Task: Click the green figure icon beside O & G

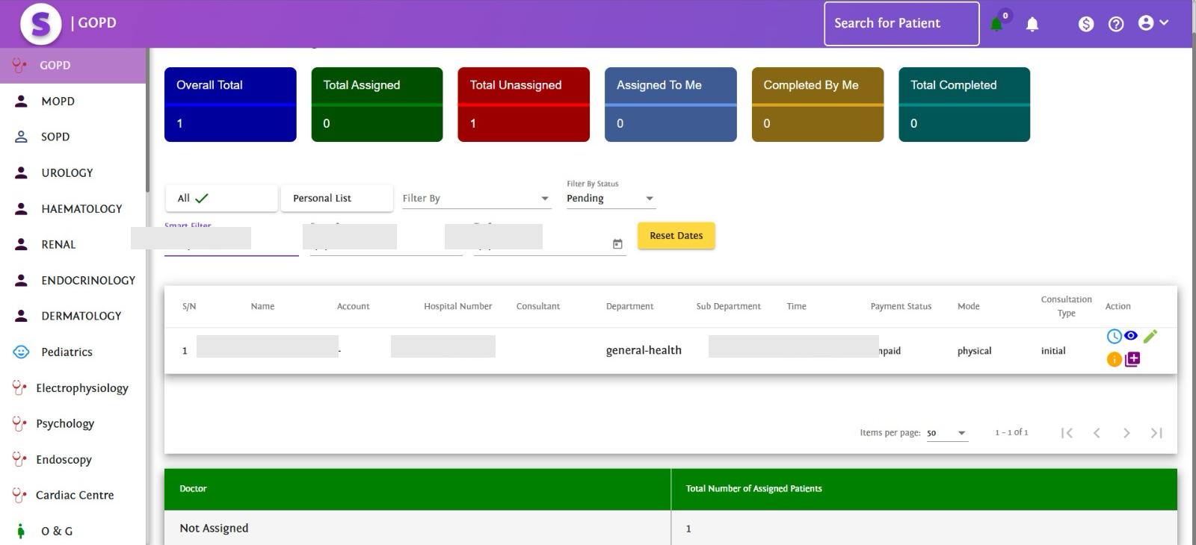Action: [21, 531]
